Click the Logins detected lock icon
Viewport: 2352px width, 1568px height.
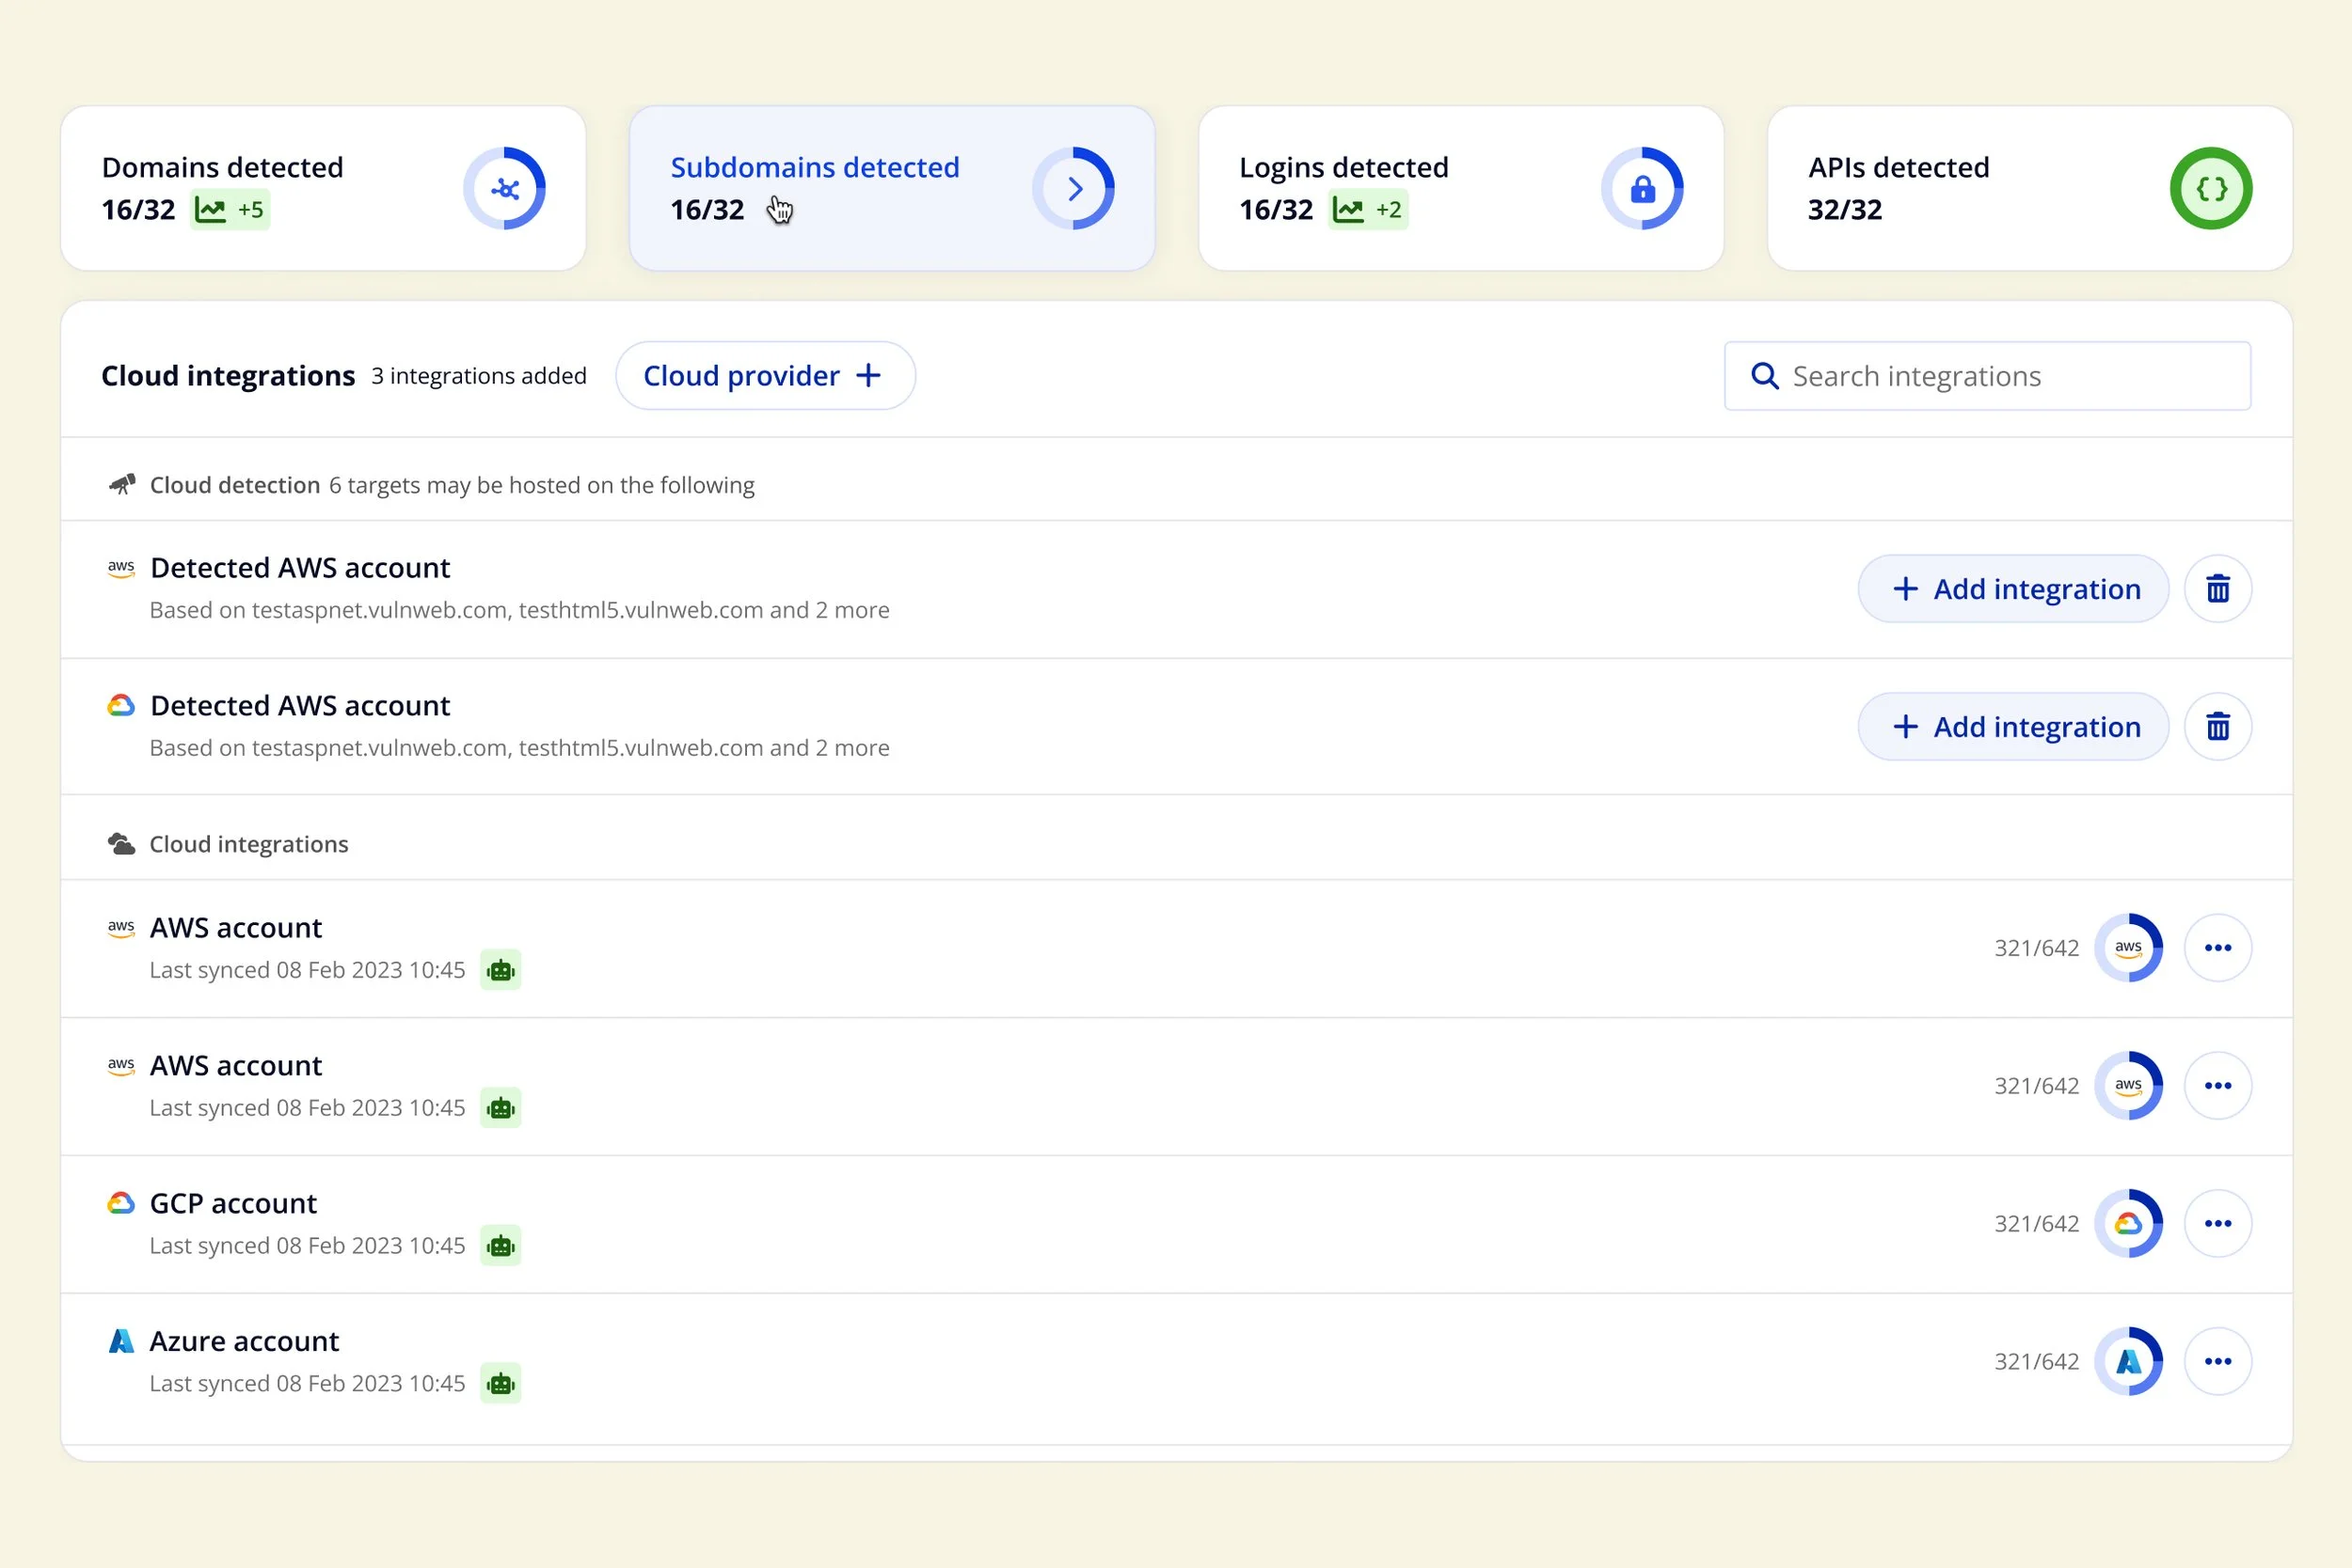coord(1642,189)
